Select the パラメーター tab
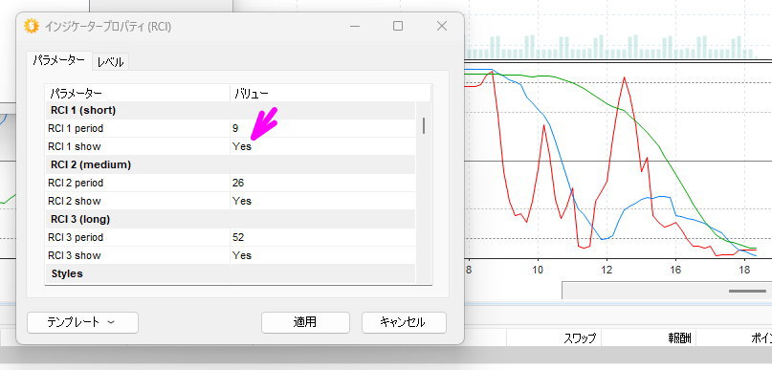This screenshot has height=370, width=772. [59, 60]
